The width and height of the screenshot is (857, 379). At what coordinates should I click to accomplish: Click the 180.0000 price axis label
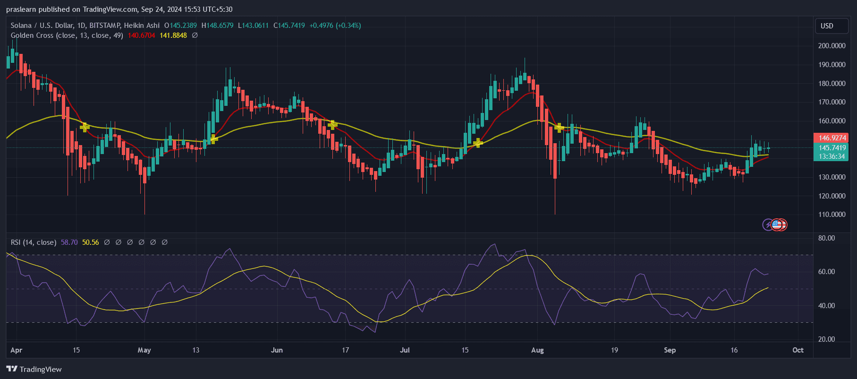point(832,84)
